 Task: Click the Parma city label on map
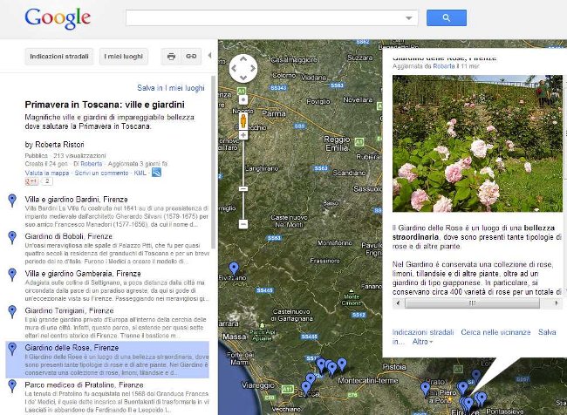tap(274, 114)
